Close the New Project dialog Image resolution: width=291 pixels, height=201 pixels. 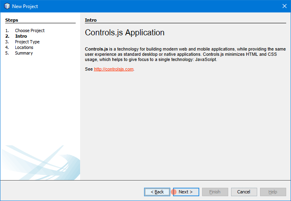(284, 6)
